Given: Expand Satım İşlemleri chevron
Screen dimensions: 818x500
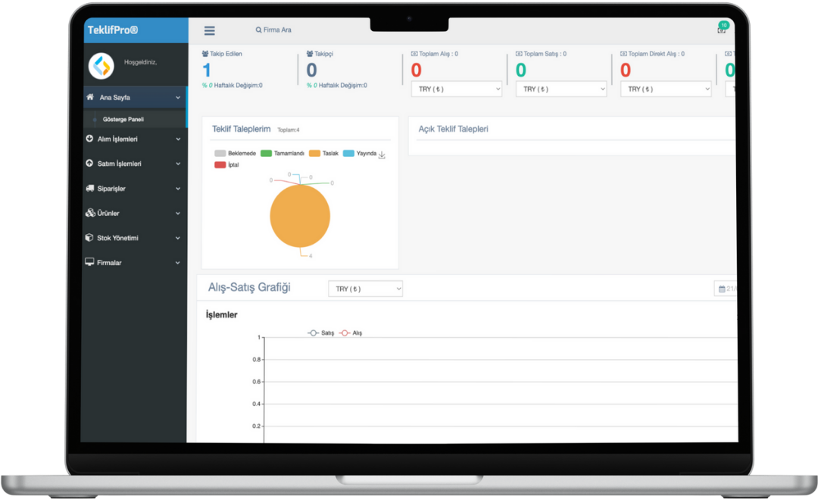Looking at the screenshot, I should pos(178,164).
